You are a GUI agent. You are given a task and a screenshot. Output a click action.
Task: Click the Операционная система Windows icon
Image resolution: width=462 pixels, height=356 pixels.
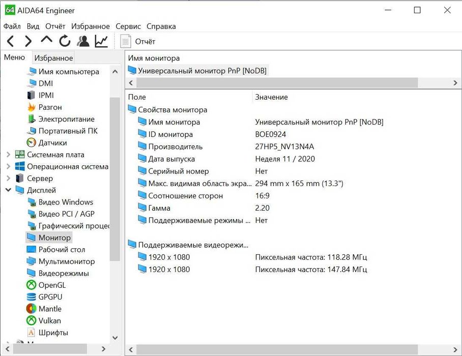(x=20, y=166)
